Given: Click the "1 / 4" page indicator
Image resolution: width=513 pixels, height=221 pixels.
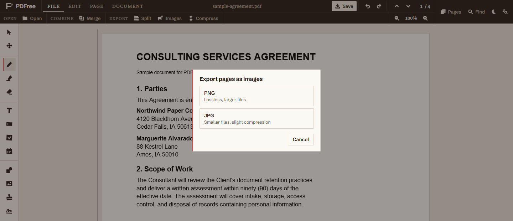Looking at the screenshot, I should (425, 6).
